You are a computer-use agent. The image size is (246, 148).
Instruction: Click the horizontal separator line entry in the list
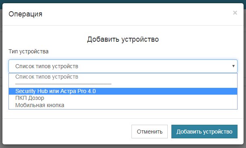[63, 84]
